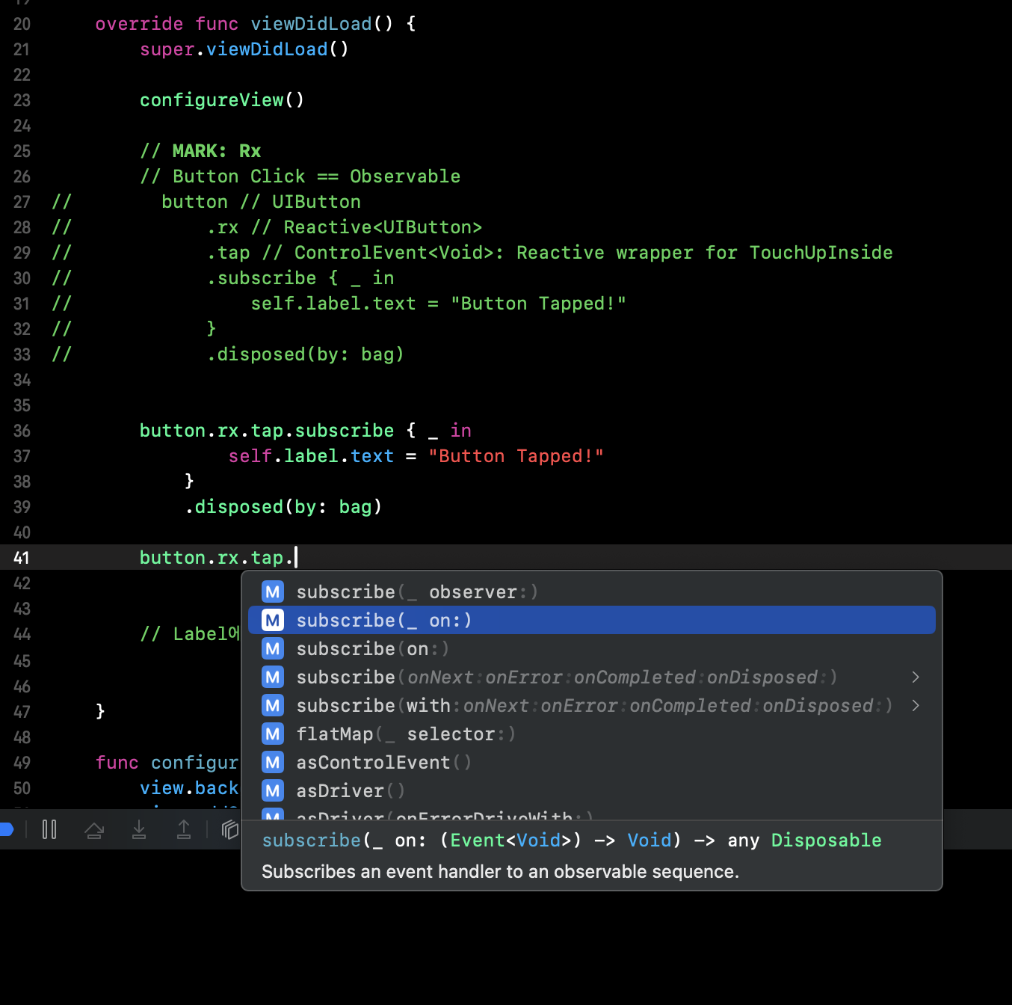This screenshot has height=1005, width=1012.
Task: Choose subscribe(on:) completion without underscore
Action: [592, 649]
